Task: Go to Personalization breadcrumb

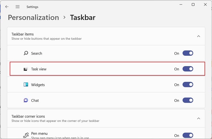Action: point(33,17)
